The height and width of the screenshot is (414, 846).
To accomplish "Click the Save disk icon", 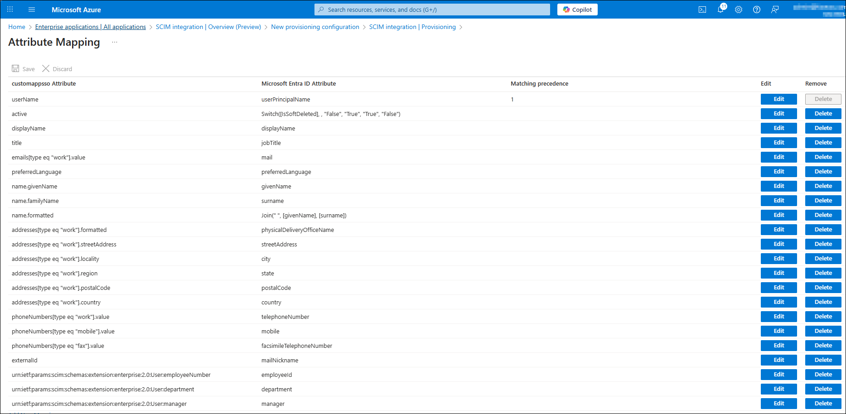I will coord(15,68).
